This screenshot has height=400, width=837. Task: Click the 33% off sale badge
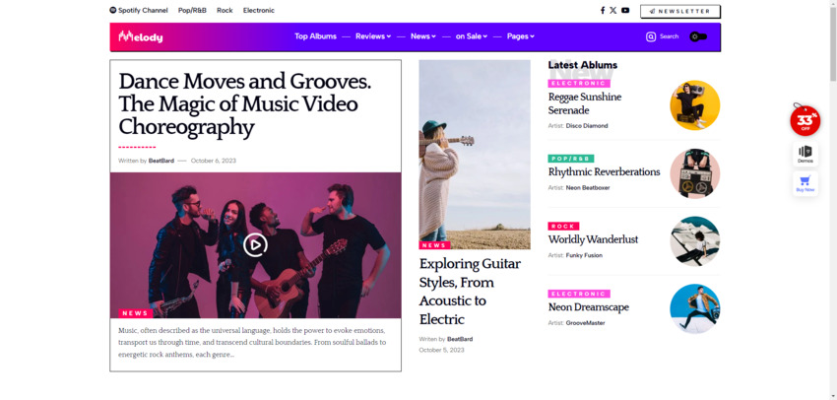coord(805,121)
